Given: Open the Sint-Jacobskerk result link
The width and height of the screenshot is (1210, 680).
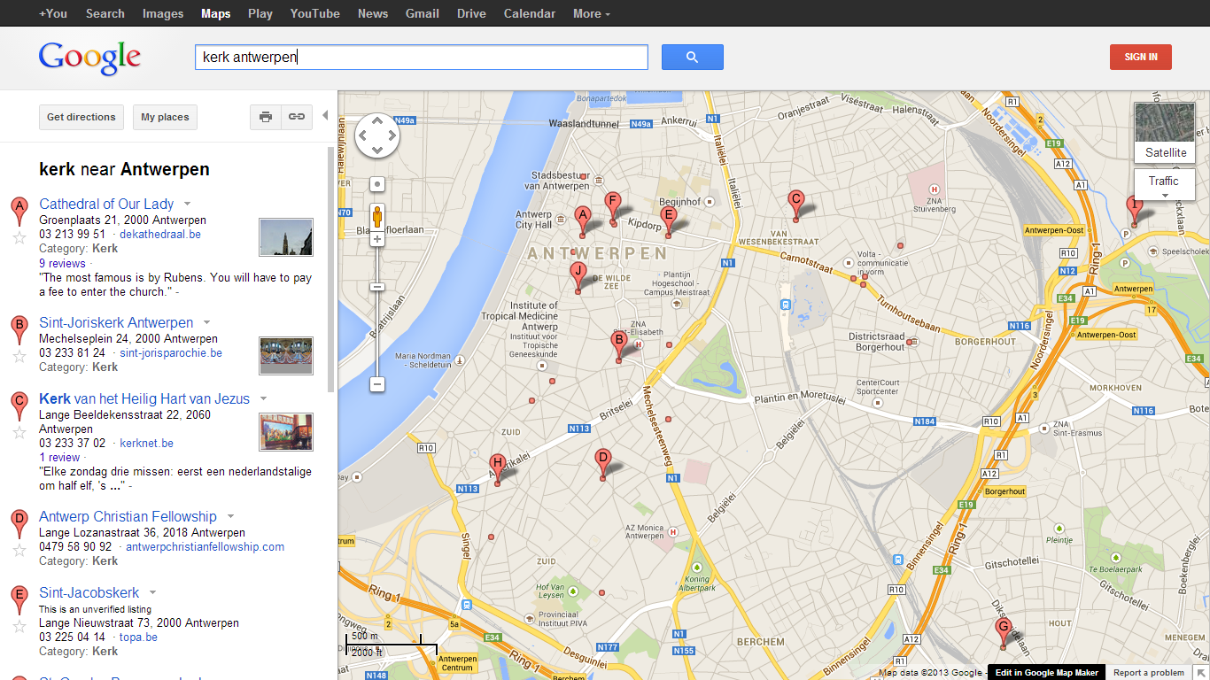Looking at the screenshot, I should (x=89, y=592).
